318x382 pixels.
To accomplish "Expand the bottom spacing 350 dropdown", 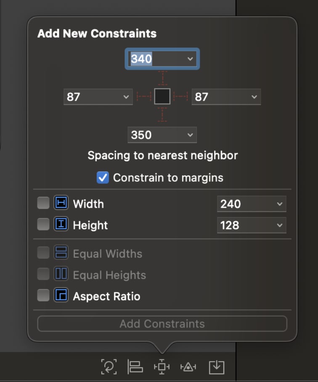I will pyautogui.click(x=190, y=135).
